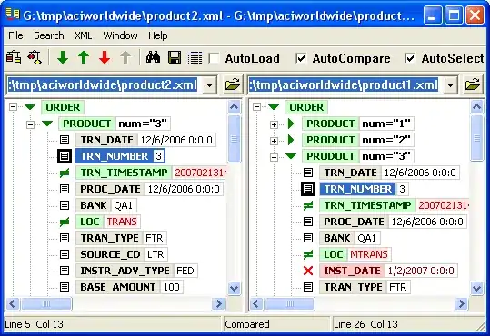
Task: Uncheck the AutoCompare checkbox
Action: (301, 58)
